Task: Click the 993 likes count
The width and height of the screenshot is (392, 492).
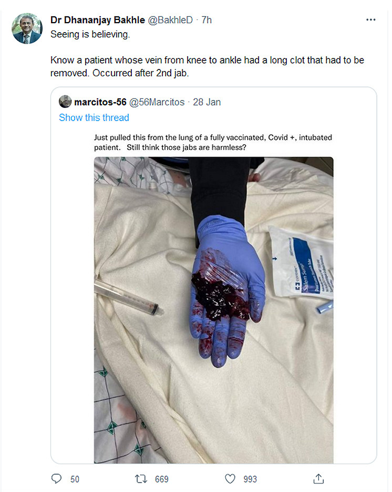Action: [x=250, y=479]
